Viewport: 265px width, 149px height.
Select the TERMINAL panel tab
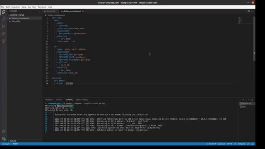click(x=69, y=100)
